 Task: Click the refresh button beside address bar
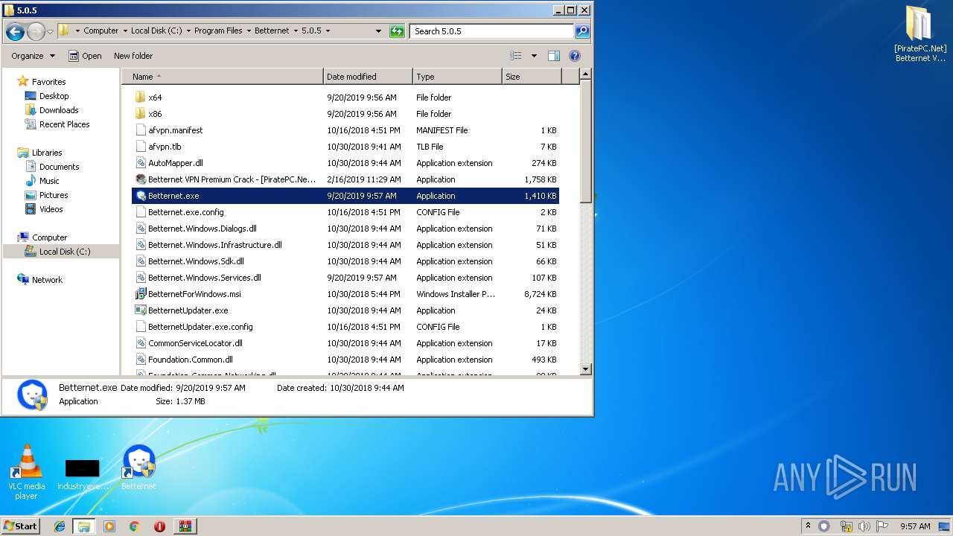coord(397,31)
